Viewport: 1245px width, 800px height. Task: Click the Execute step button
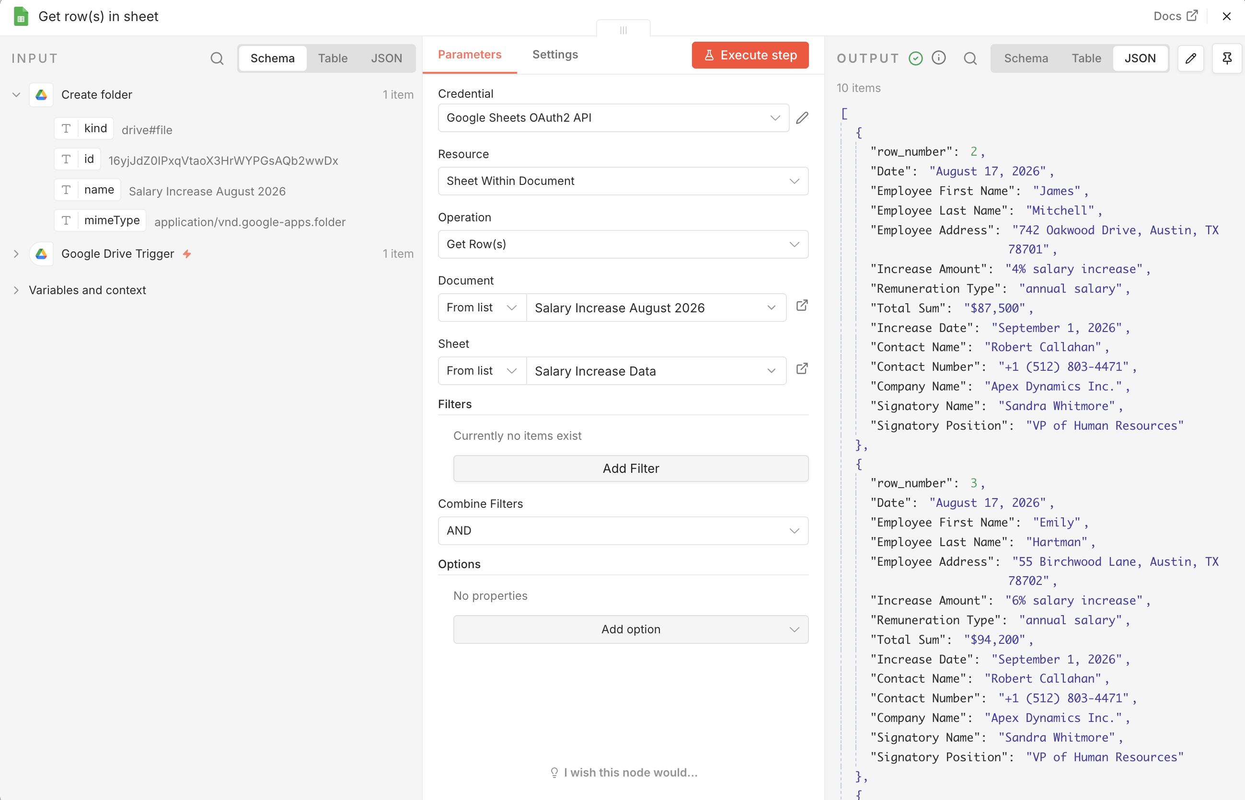750,55
